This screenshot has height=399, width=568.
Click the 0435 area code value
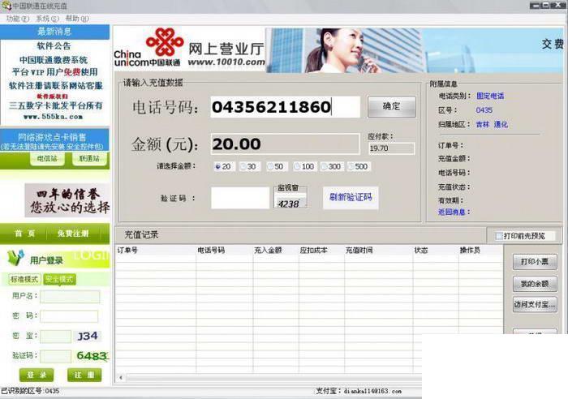(x=484, y=110)
